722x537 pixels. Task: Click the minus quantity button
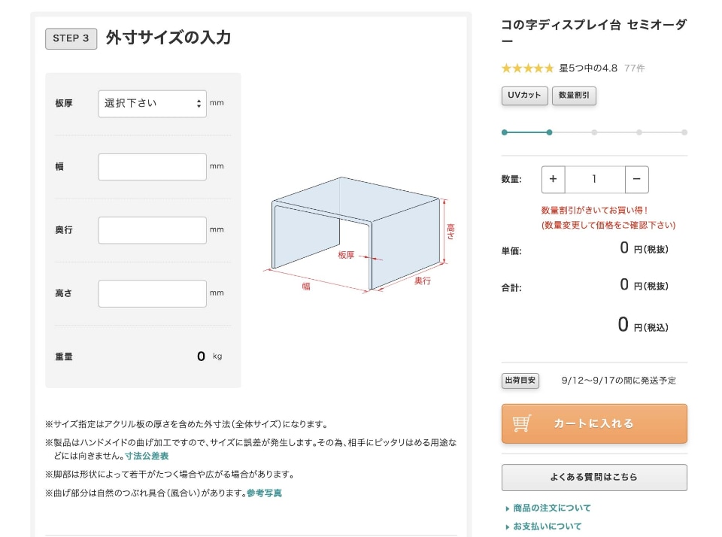[636, 180]
